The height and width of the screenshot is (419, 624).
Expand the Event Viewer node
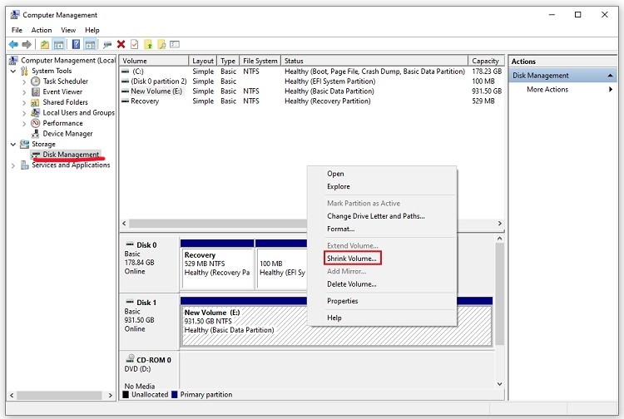pos(24,92)
